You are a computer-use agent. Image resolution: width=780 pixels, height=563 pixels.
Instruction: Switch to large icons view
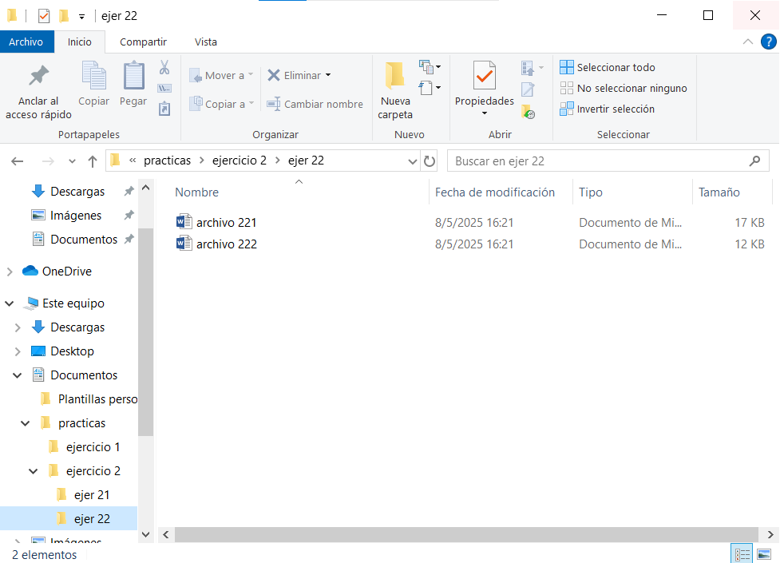click(763, 554)
